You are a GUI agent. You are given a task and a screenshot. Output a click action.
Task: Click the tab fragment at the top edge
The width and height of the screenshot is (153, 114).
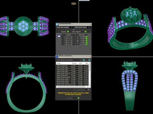(84, 0)
